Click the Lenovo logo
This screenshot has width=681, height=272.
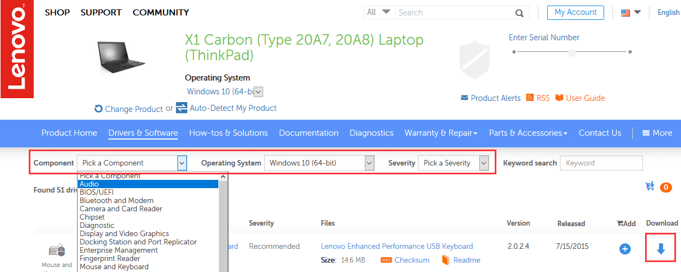click(x=17, y=49)
